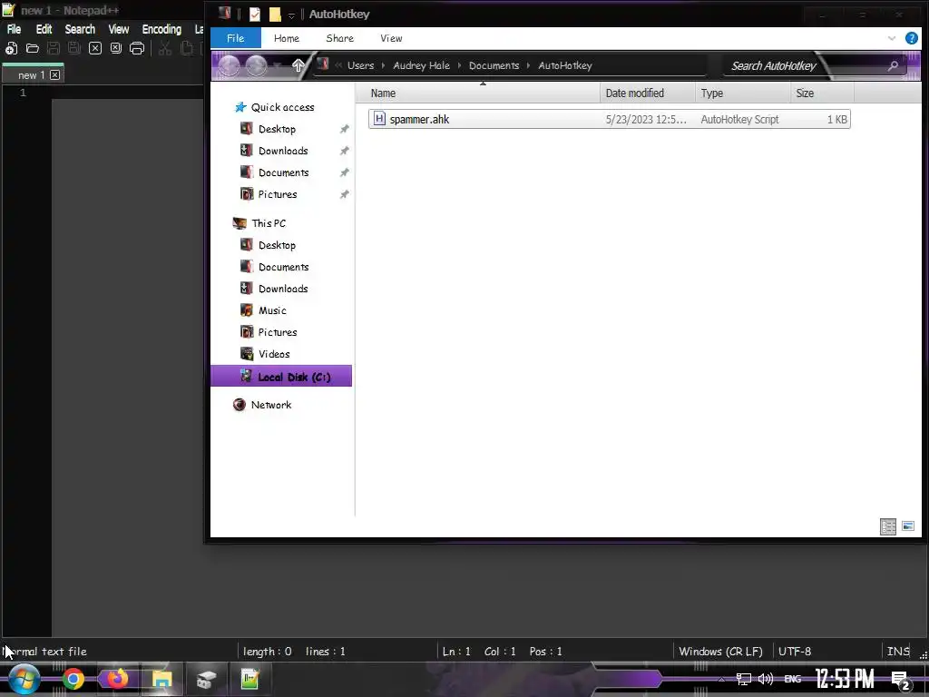929x697 pixels.
Task: Click Notepad++ Close All toolbar icon
Action: point(116,49)
